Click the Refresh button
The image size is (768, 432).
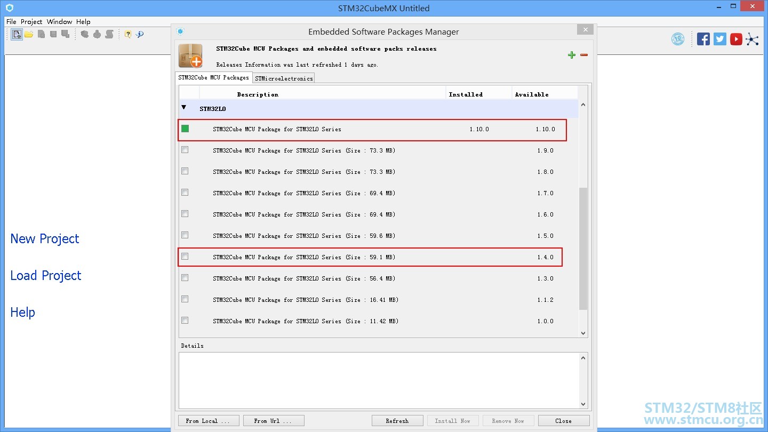point(397,421)
